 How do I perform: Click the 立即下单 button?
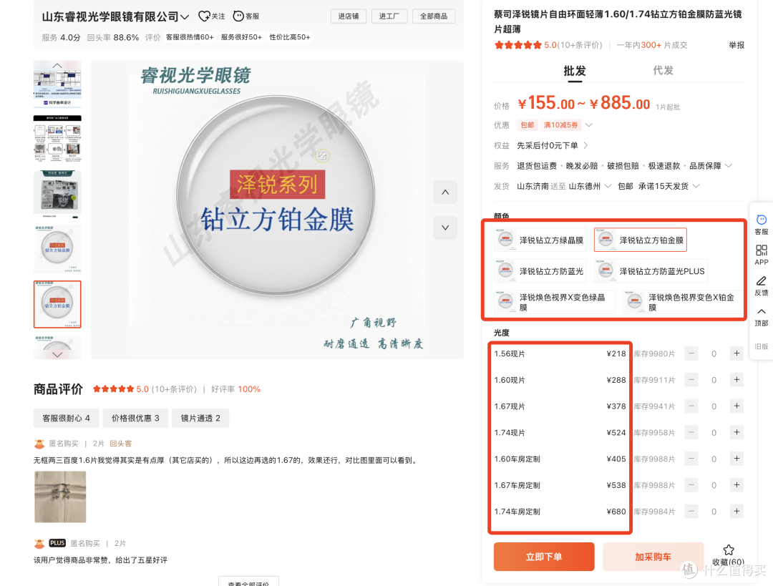point(544,557)
